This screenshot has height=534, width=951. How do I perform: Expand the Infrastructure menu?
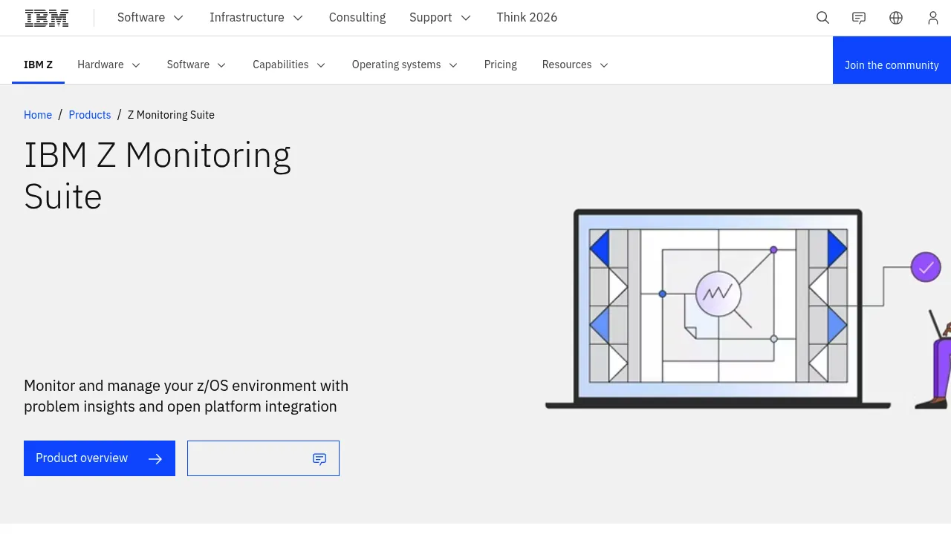point(256,18)
